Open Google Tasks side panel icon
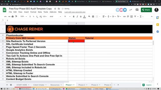Viewport: 161px width, 90px height. 158,32
